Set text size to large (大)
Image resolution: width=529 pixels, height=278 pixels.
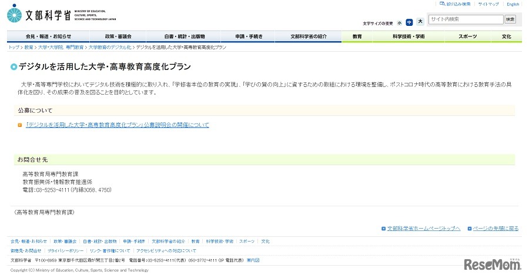[x=420, y=22]
